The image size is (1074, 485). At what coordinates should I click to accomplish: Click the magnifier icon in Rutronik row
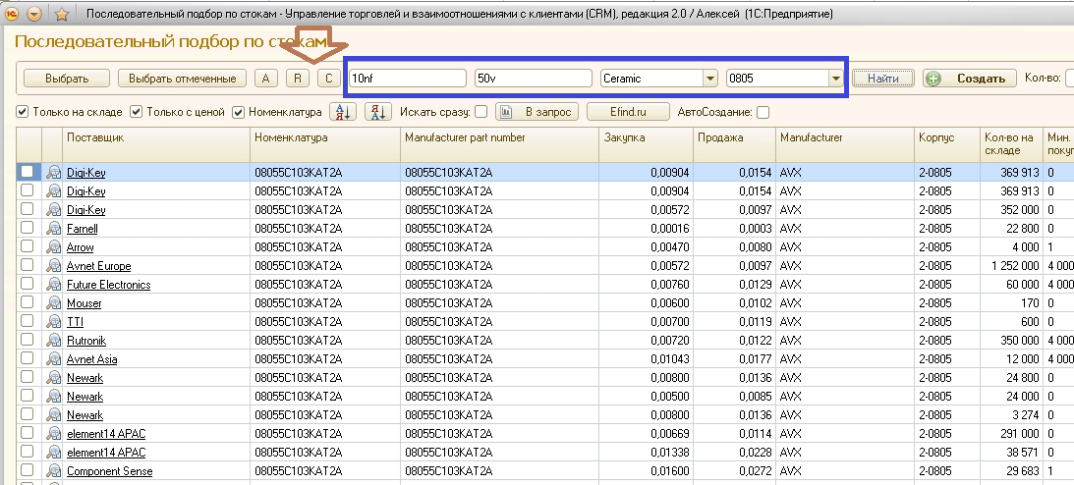(x=53, y=341)
